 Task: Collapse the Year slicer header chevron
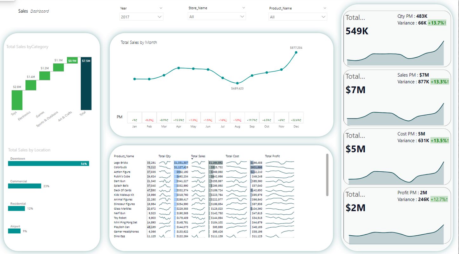tap(161, 8)
